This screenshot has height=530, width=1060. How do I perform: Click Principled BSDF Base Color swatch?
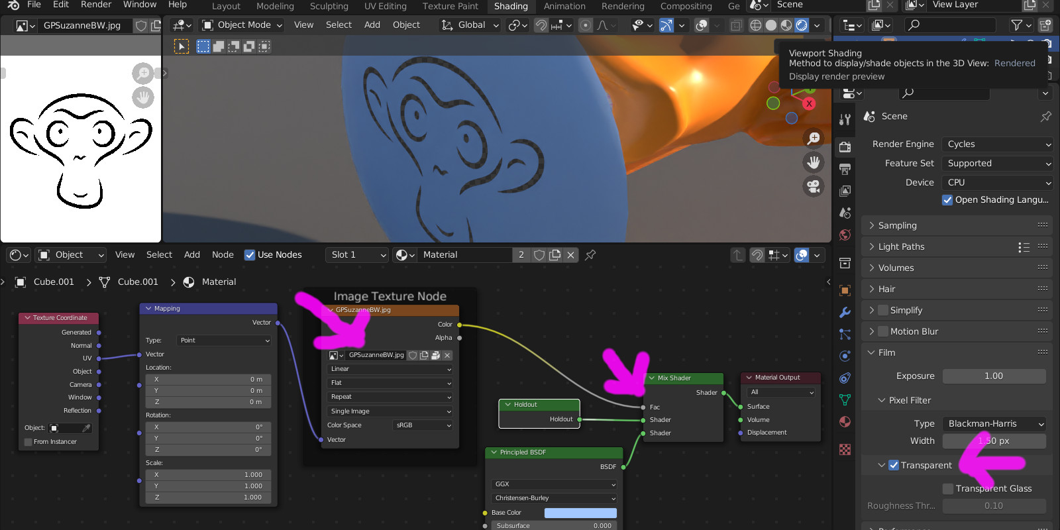(580, 513)
